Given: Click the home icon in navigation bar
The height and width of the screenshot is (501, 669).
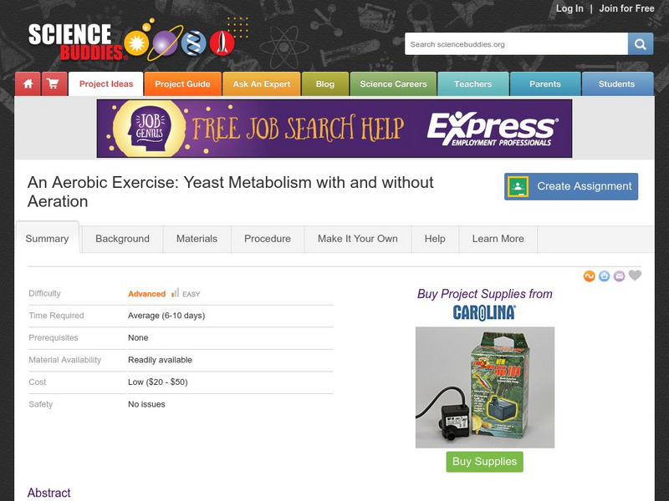Looking at the screenshot, I should (28, 84).
